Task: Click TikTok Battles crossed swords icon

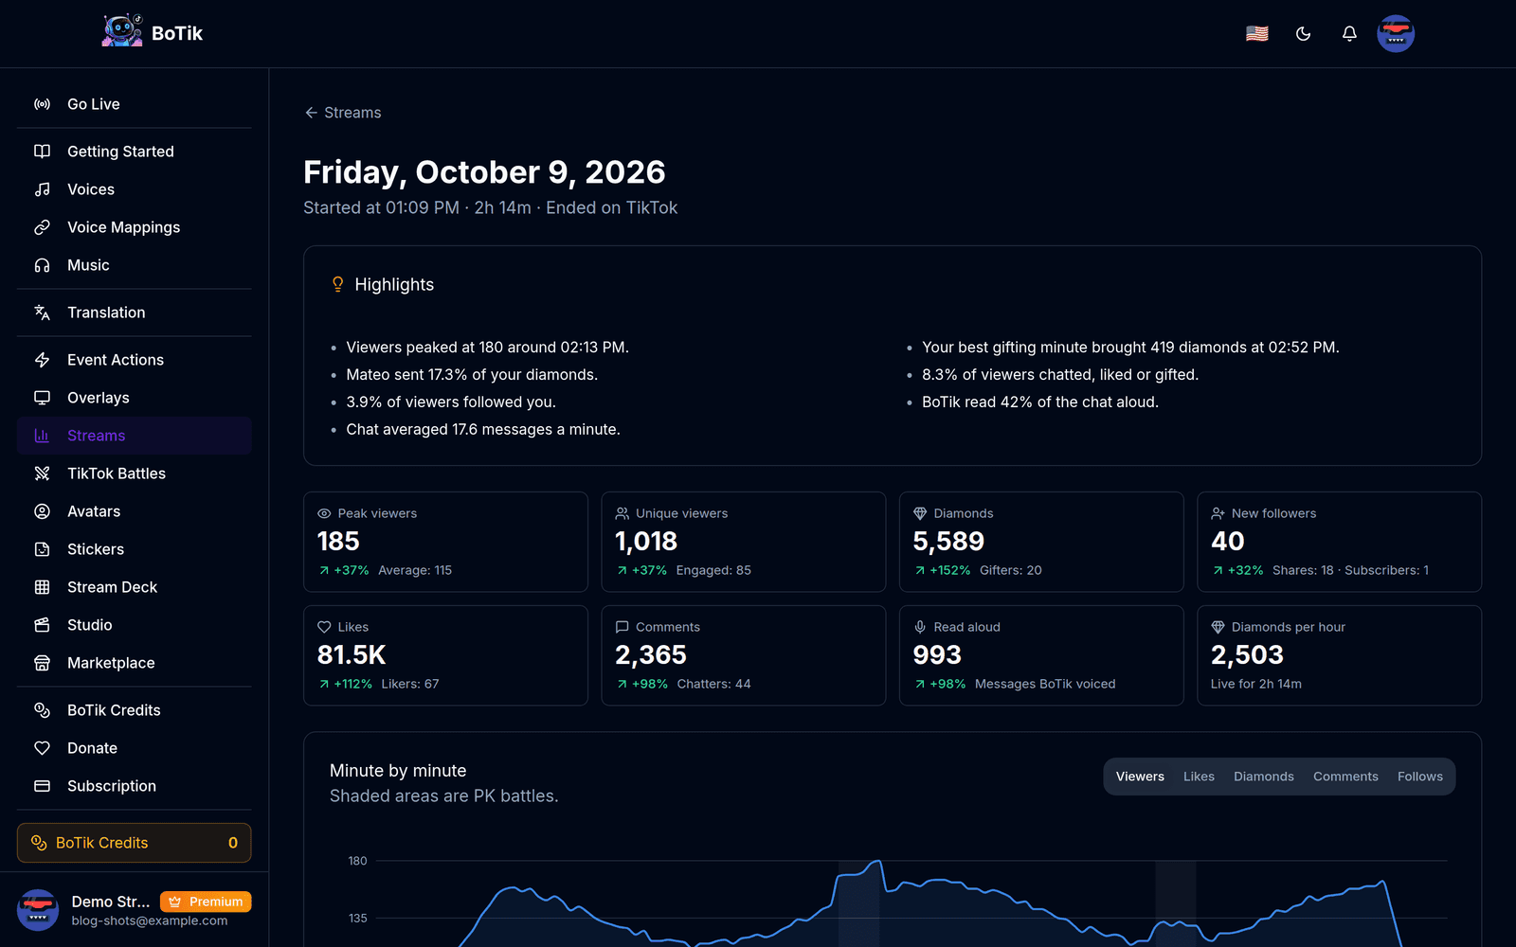Action: coord(42,473)
